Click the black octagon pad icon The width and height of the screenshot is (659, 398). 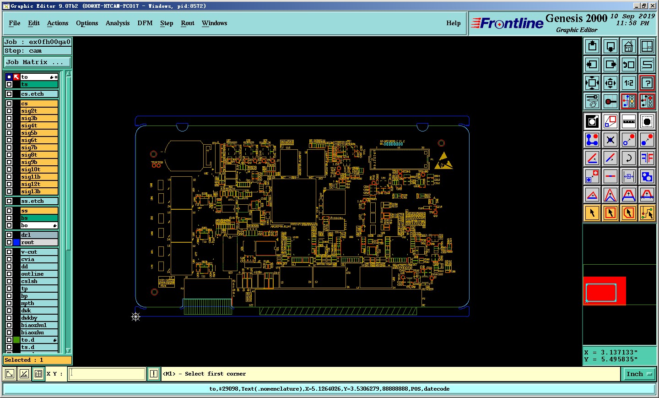[647, 121]
